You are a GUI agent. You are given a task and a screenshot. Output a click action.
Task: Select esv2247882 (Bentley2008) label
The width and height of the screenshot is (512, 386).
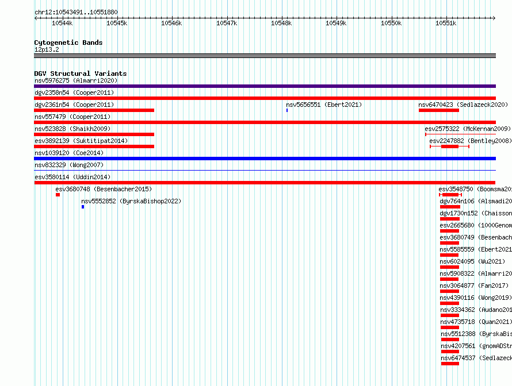471,141
